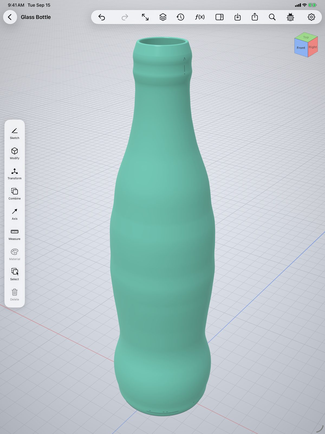The image size is (325, 434).
Task: Click the Right face of view cube
Action: 313,47
